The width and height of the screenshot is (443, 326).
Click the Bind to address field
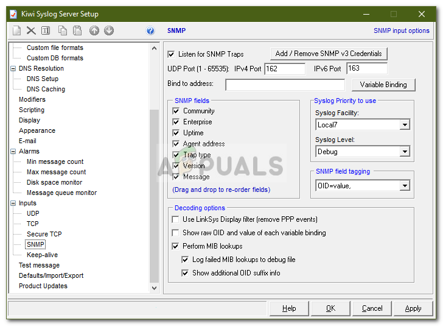coord(285,85)
